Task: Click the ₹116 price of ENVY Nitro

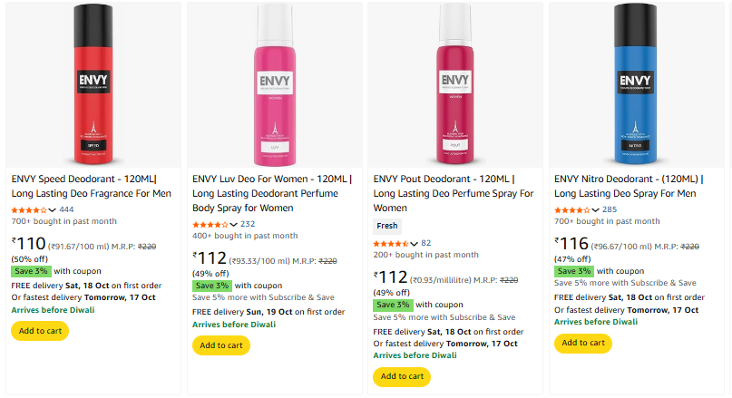Action: coord(573,244)
